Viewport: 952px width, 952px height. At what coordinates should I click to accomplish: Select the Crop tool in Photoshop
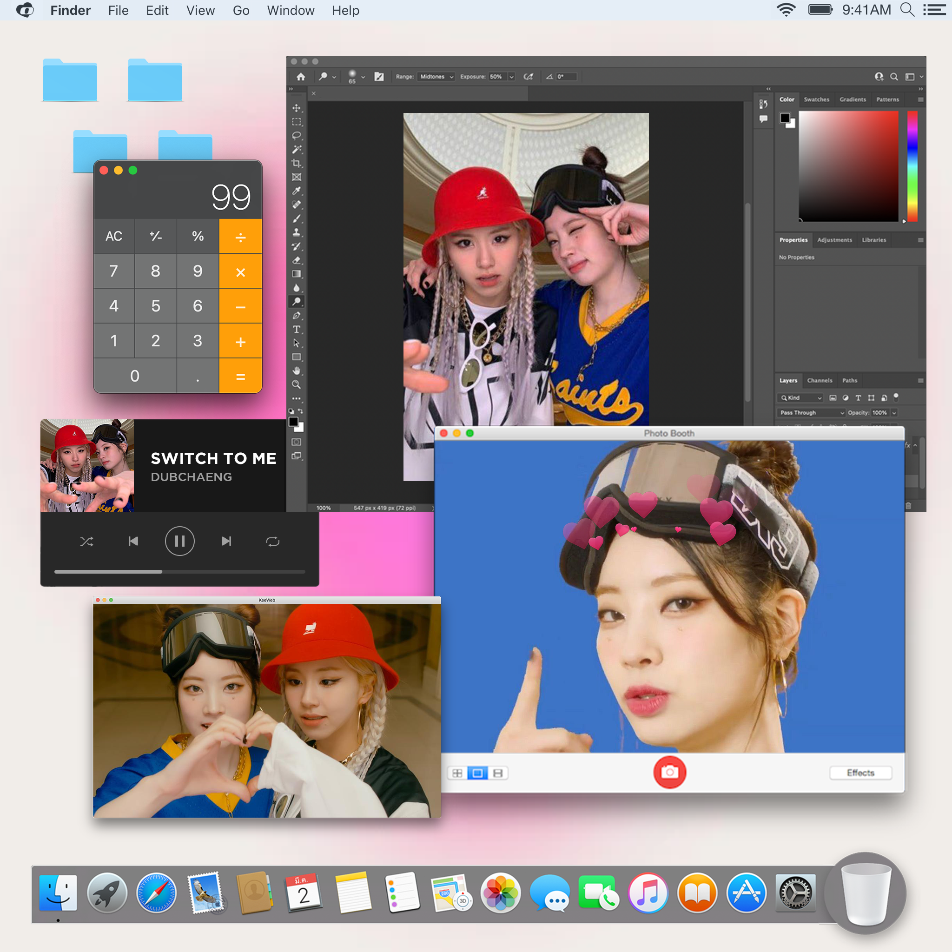(x=296, y=163)
